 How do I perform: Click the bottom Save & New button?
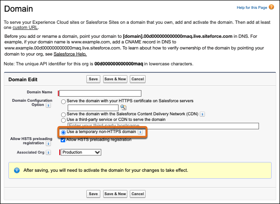click(x=115, y=194)
